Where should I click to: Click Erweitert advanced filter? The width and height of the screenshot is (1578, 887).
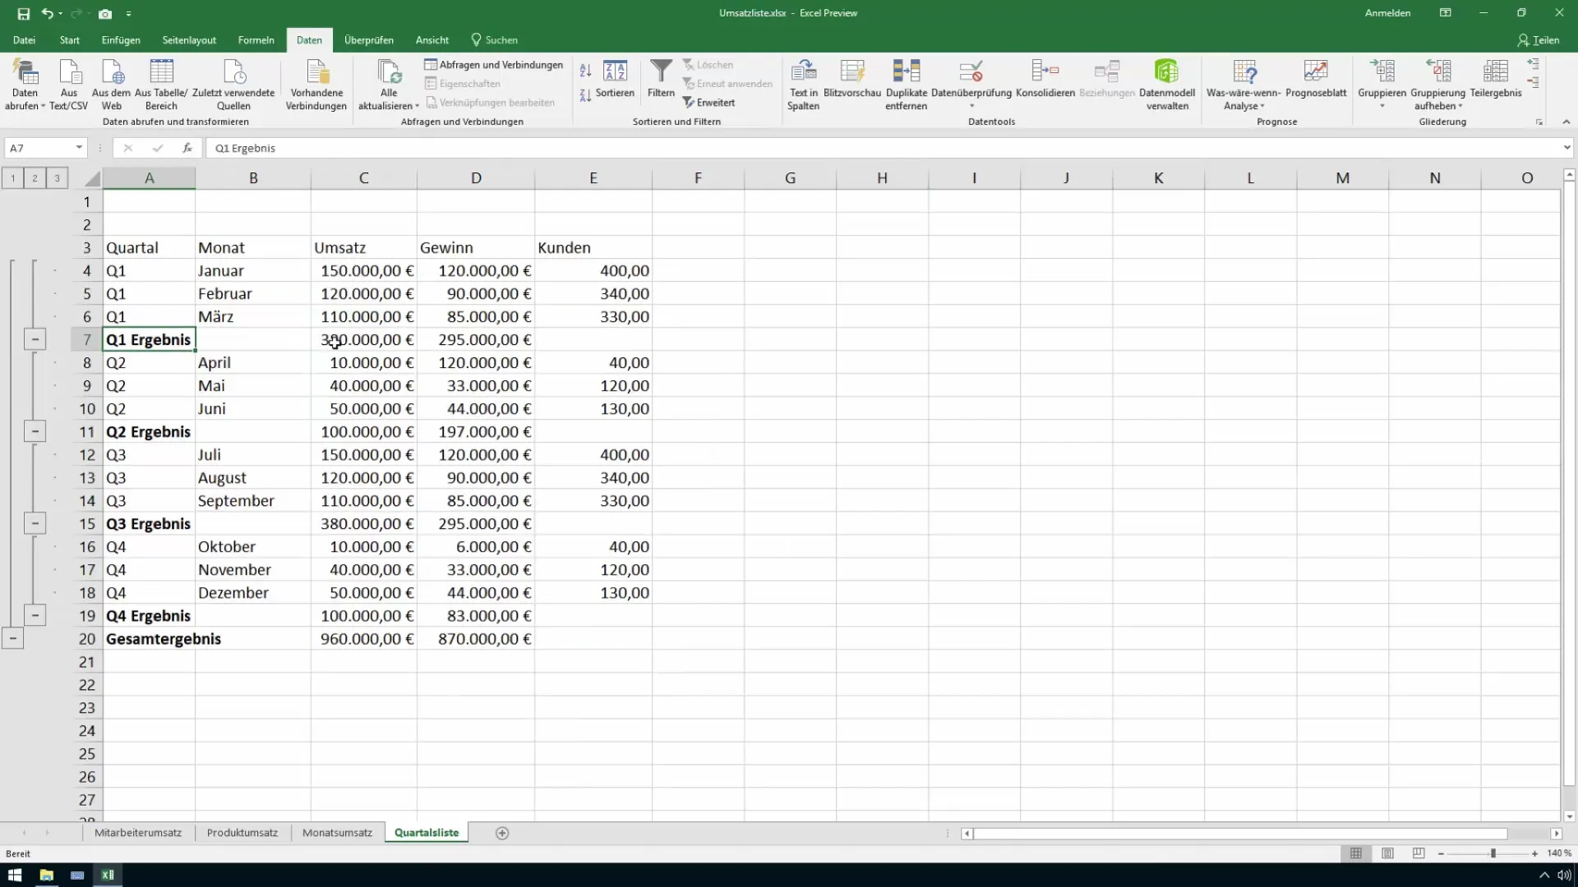click(708, 103)
